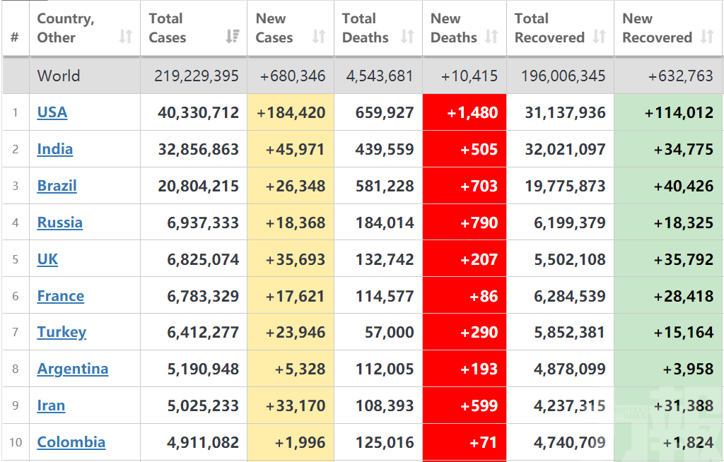Viewport: 724px width, 462px height.
Task: Click France total cases 6,783,329
Action: point(203,296)
